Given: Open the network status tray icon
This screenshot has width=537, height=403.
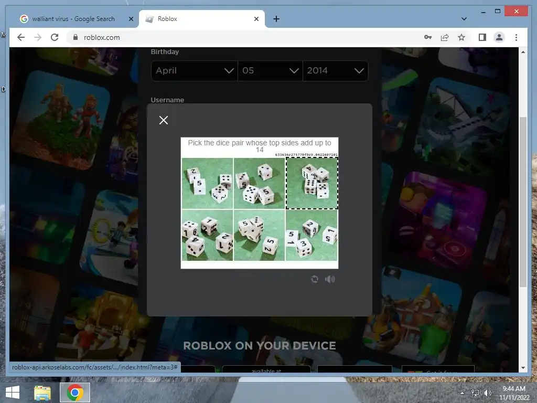Looking at the screenshot, I should [475, 393].
